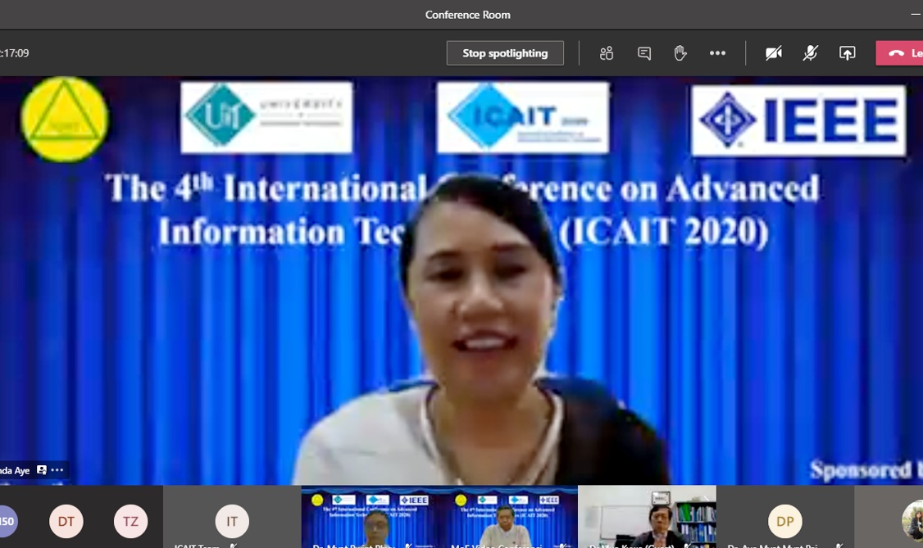Click the Stop spotlighting button

pyautogui.click(x=504, y=53)
